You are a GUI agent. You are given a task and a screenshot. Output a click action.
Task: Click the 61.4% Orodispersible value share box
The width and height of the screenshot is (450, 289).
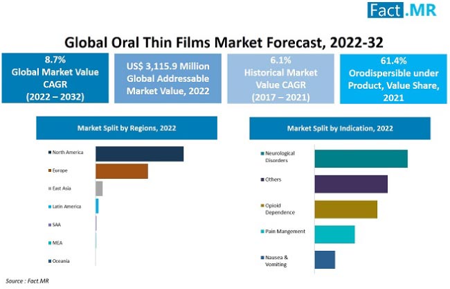coord(393,79)
